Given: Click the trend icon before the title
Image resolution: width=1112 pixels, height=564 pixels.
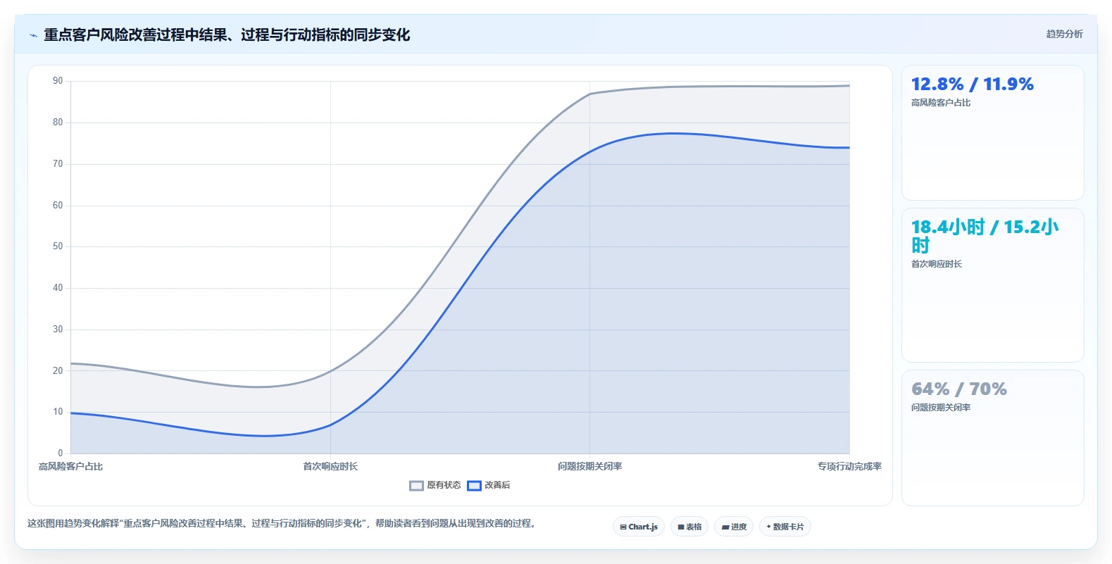Looking at the screenshot, I should [x=33, y=35].
